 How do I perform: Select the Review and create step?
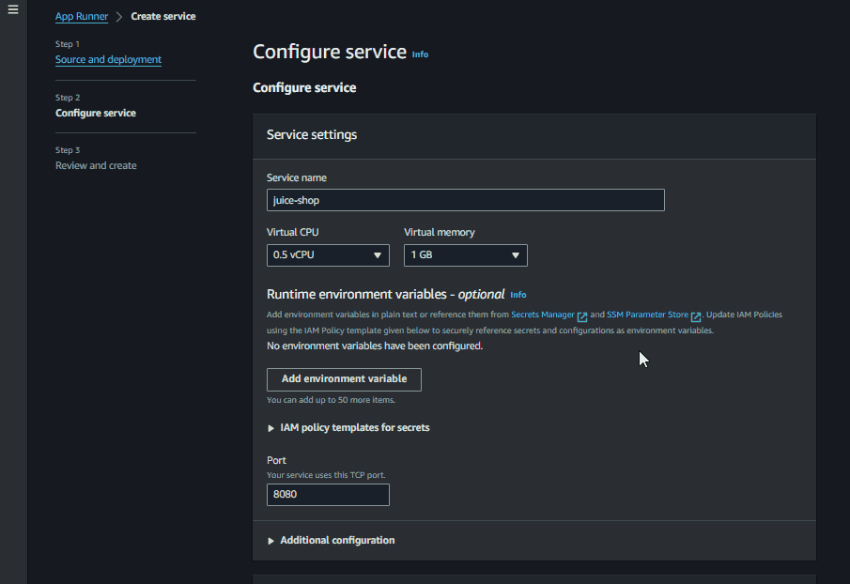tap(96, 165)
